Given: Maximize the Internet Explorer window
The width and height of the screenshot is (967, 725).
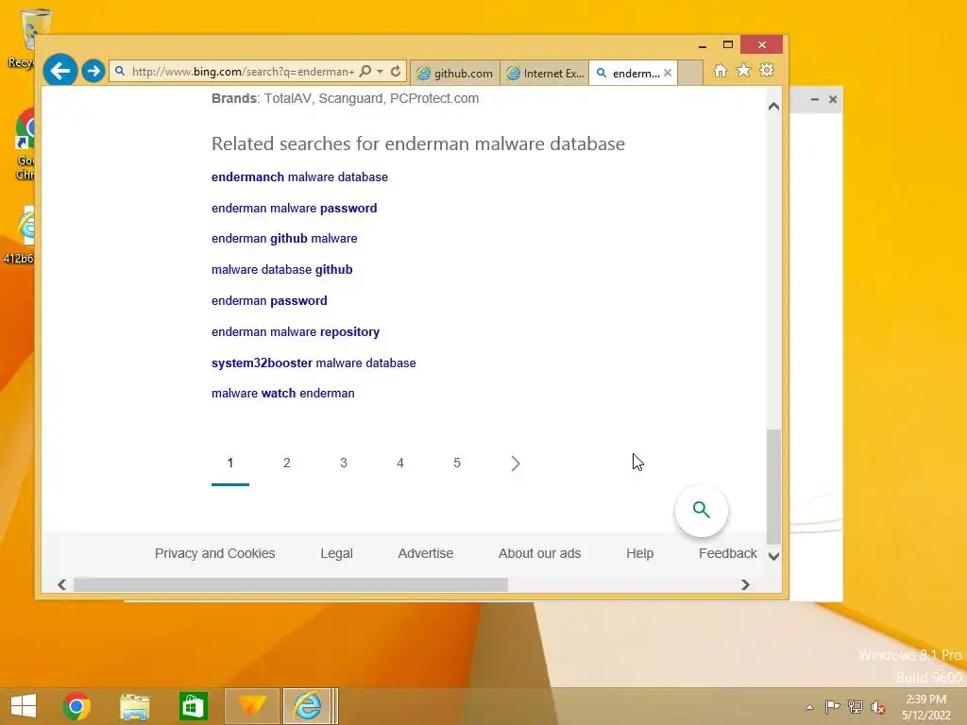Looking at the screenshot, I should click(x=728, y=45).
